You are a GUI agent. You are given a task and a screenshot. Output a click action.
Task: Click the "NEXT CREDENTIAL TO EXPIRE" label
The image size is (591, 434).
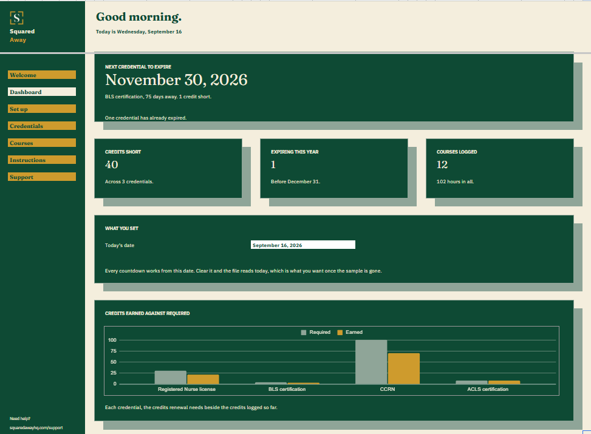(138, 67)
